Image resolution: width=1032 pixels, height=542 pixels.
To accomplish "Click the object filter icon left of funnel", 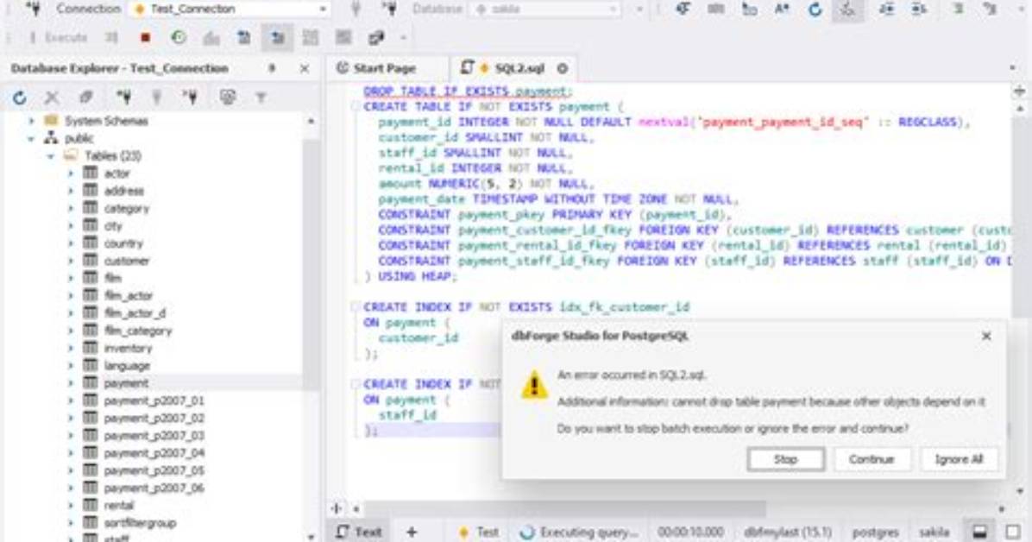I will point(228,98).
